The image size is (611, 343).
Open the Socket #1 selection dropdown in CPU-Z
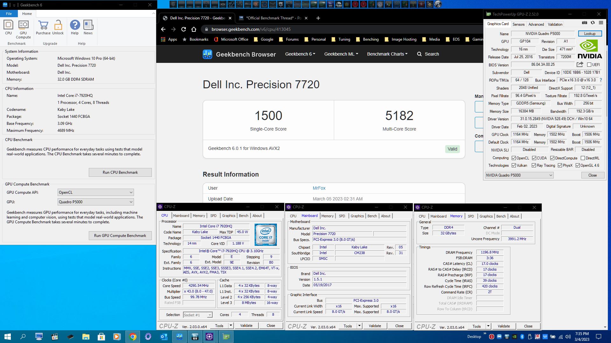198,315
